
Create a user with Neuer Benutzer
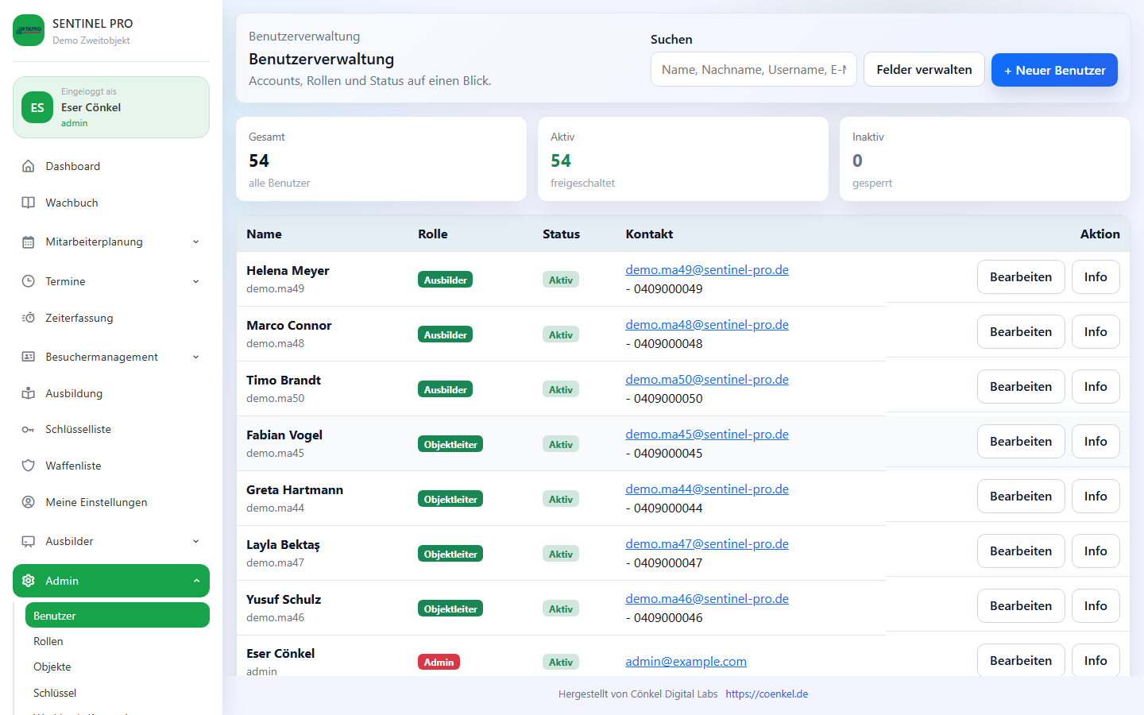click(x=1053, y=70)
